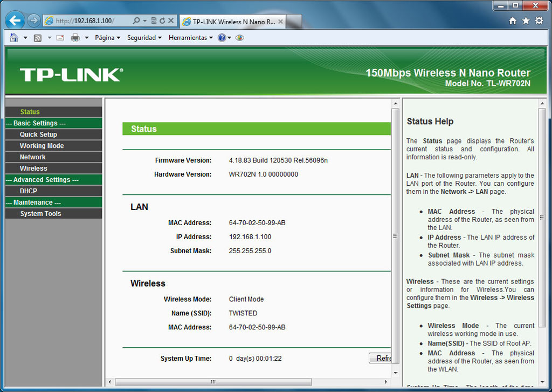Open favorites with the star icon
Image resolution: width=552 pixels, height=392 pixels.
pos(526,21)
